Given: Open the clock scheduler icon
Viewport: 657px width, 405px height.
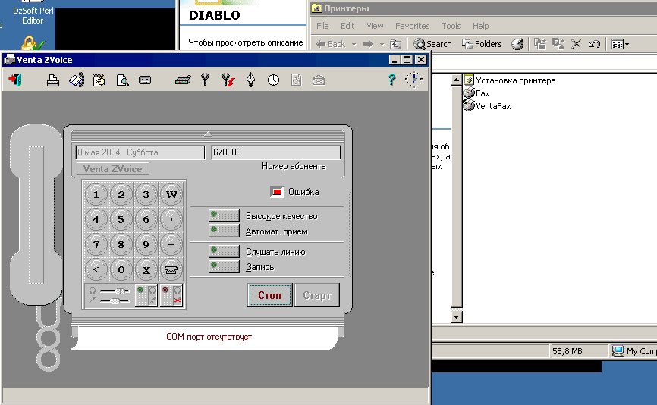Looking at the screenshot, I should (273, 80).
